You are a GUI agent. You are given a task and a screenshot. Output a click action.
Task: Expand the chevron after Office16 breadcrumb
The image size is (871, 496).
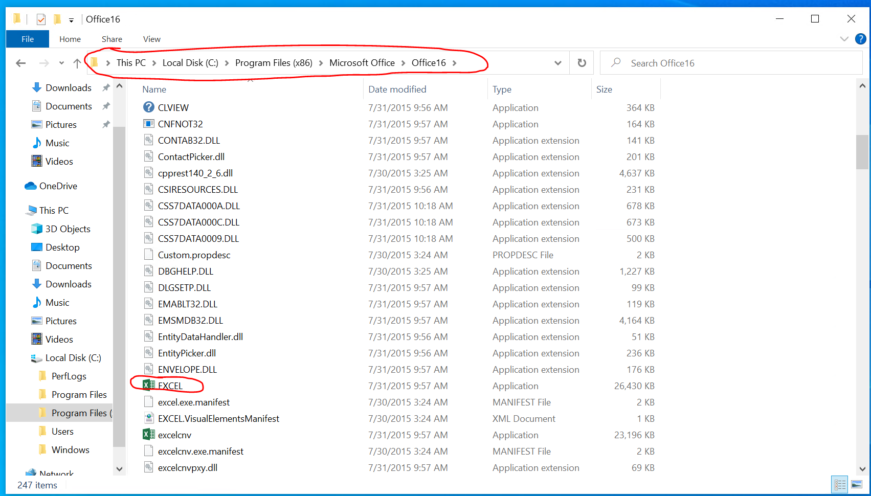(454, 63)
